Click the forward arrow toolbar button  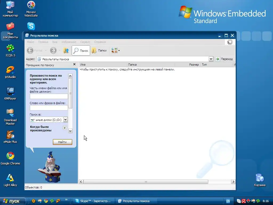click(53, 50)
